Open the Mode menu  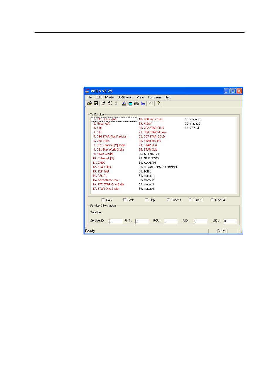(x=109, y=97)
